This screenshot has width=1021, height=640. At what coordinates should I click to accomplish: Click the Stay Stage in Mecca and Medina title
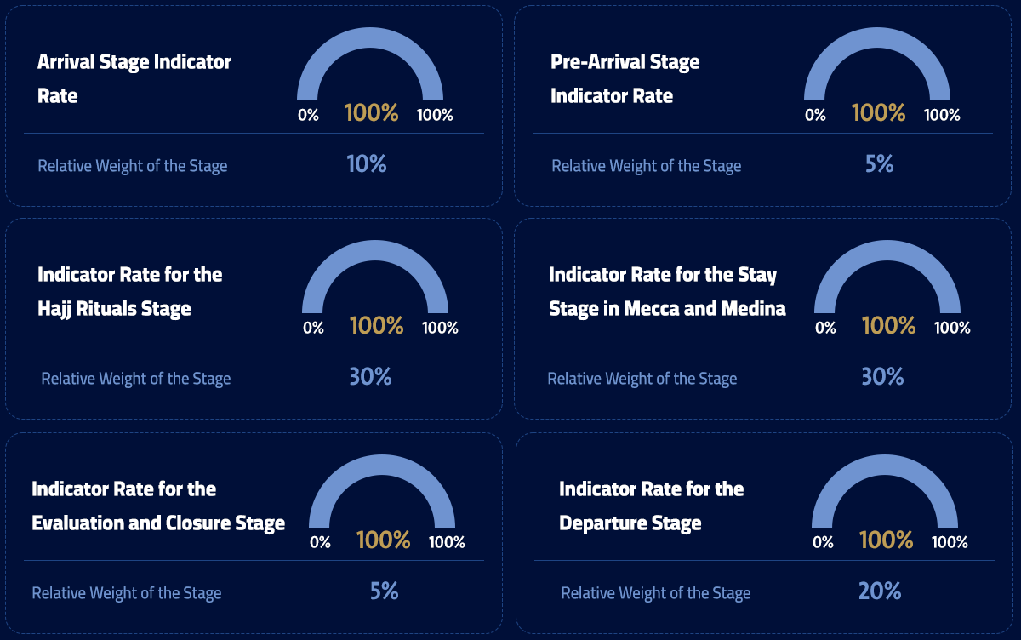667,291
